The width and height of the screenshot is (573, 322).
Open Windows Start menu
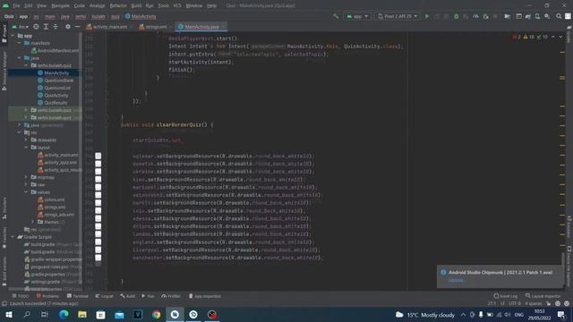click(x=8, y=315)
